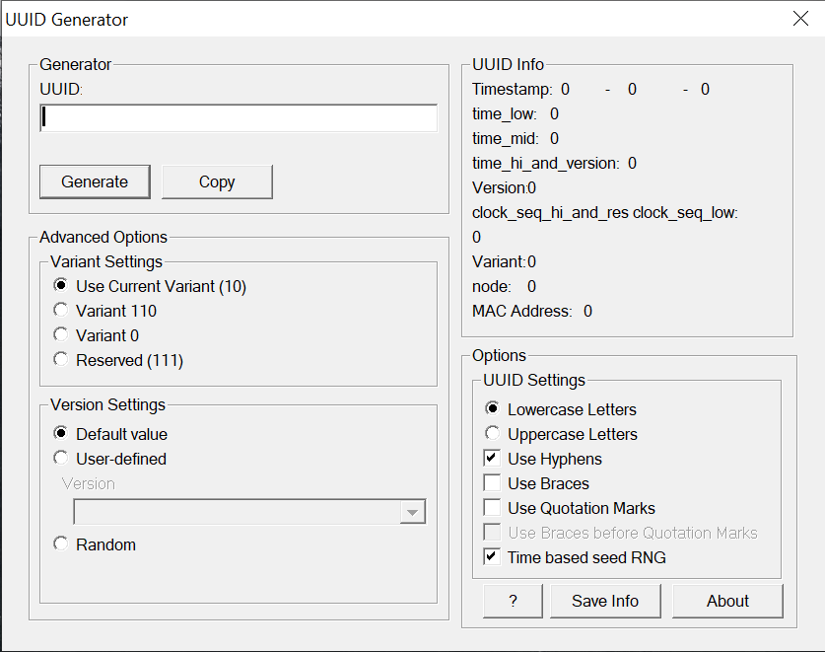Screen dimensions: 825x652
Task: Click the Generate button
Action: (95, 181)
